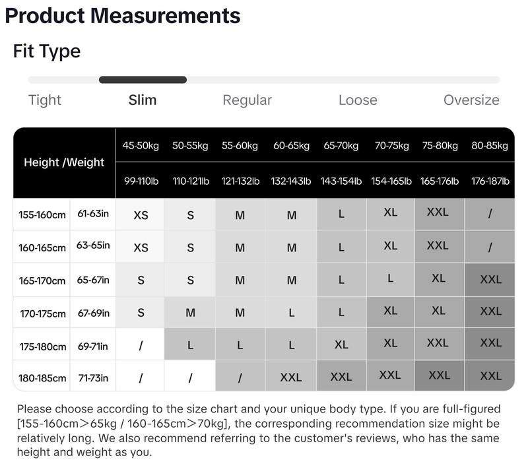The height and width of the screenshot is (460, 528).
Task: Click XS cell for 155-160cm, 45-50kg
Action: [141, 215]
